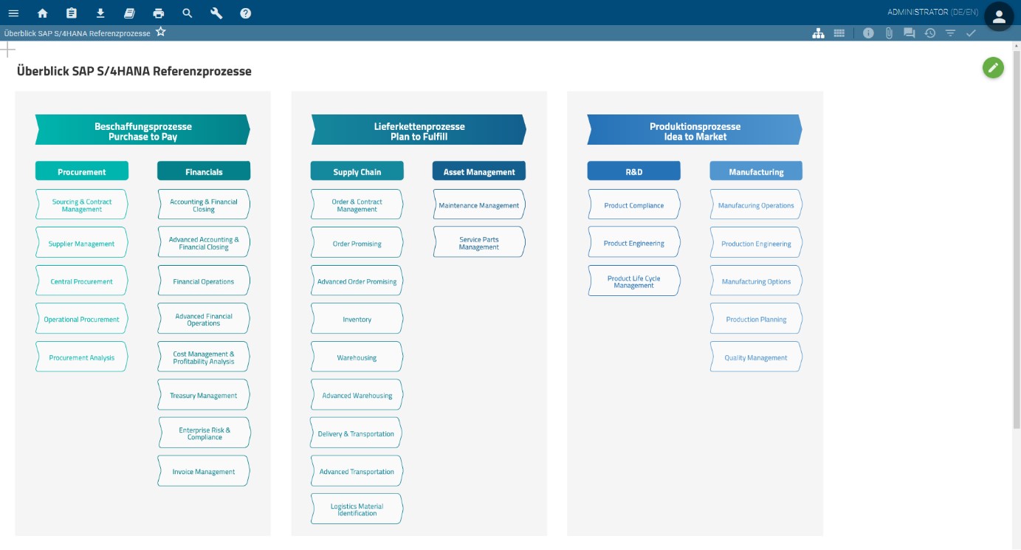
Task: Open Central Procurement process
Action: tap(82, 281)
